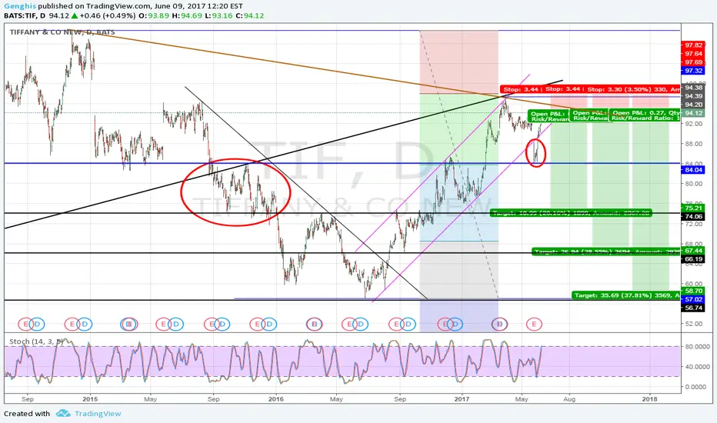Click the current price 94.12 axis label

pos(693,113)
